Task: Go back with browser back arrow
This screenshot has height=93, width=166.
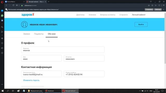Action: 6,5
